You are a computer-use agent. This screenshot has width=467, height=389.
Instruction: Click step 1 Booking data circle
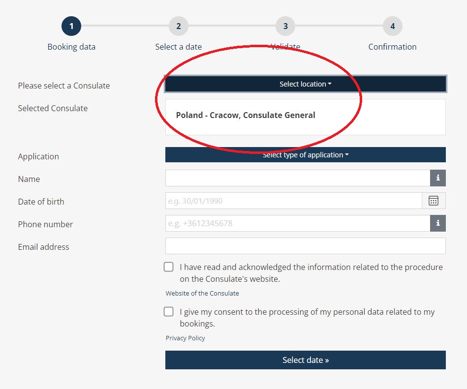point(71,26)
